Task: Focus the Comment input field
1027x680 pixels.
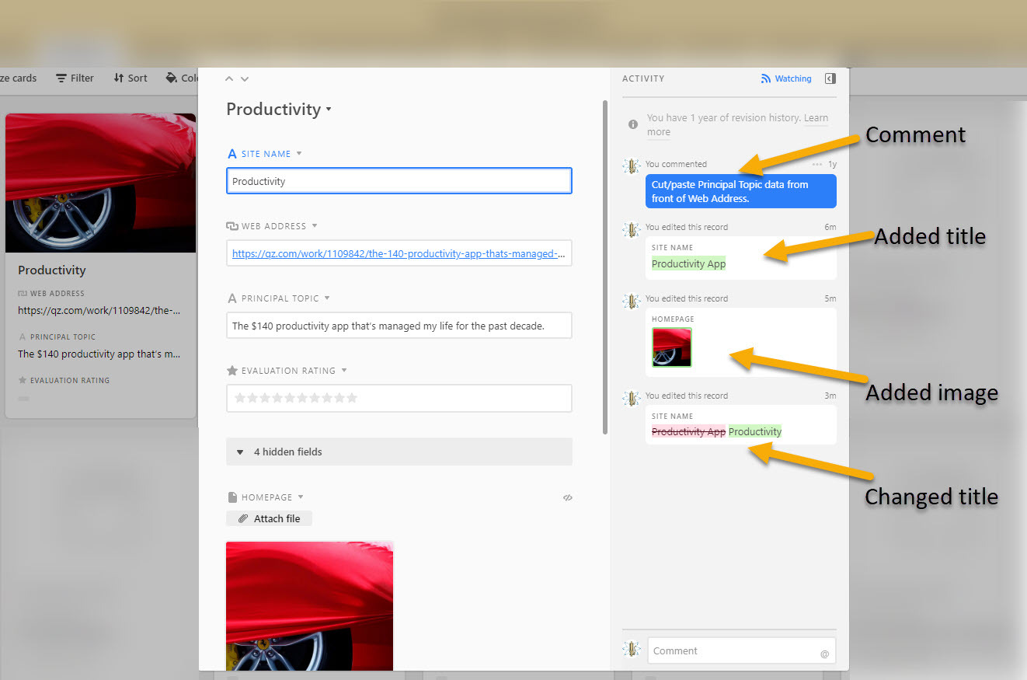Action: [x=742, y=650]
